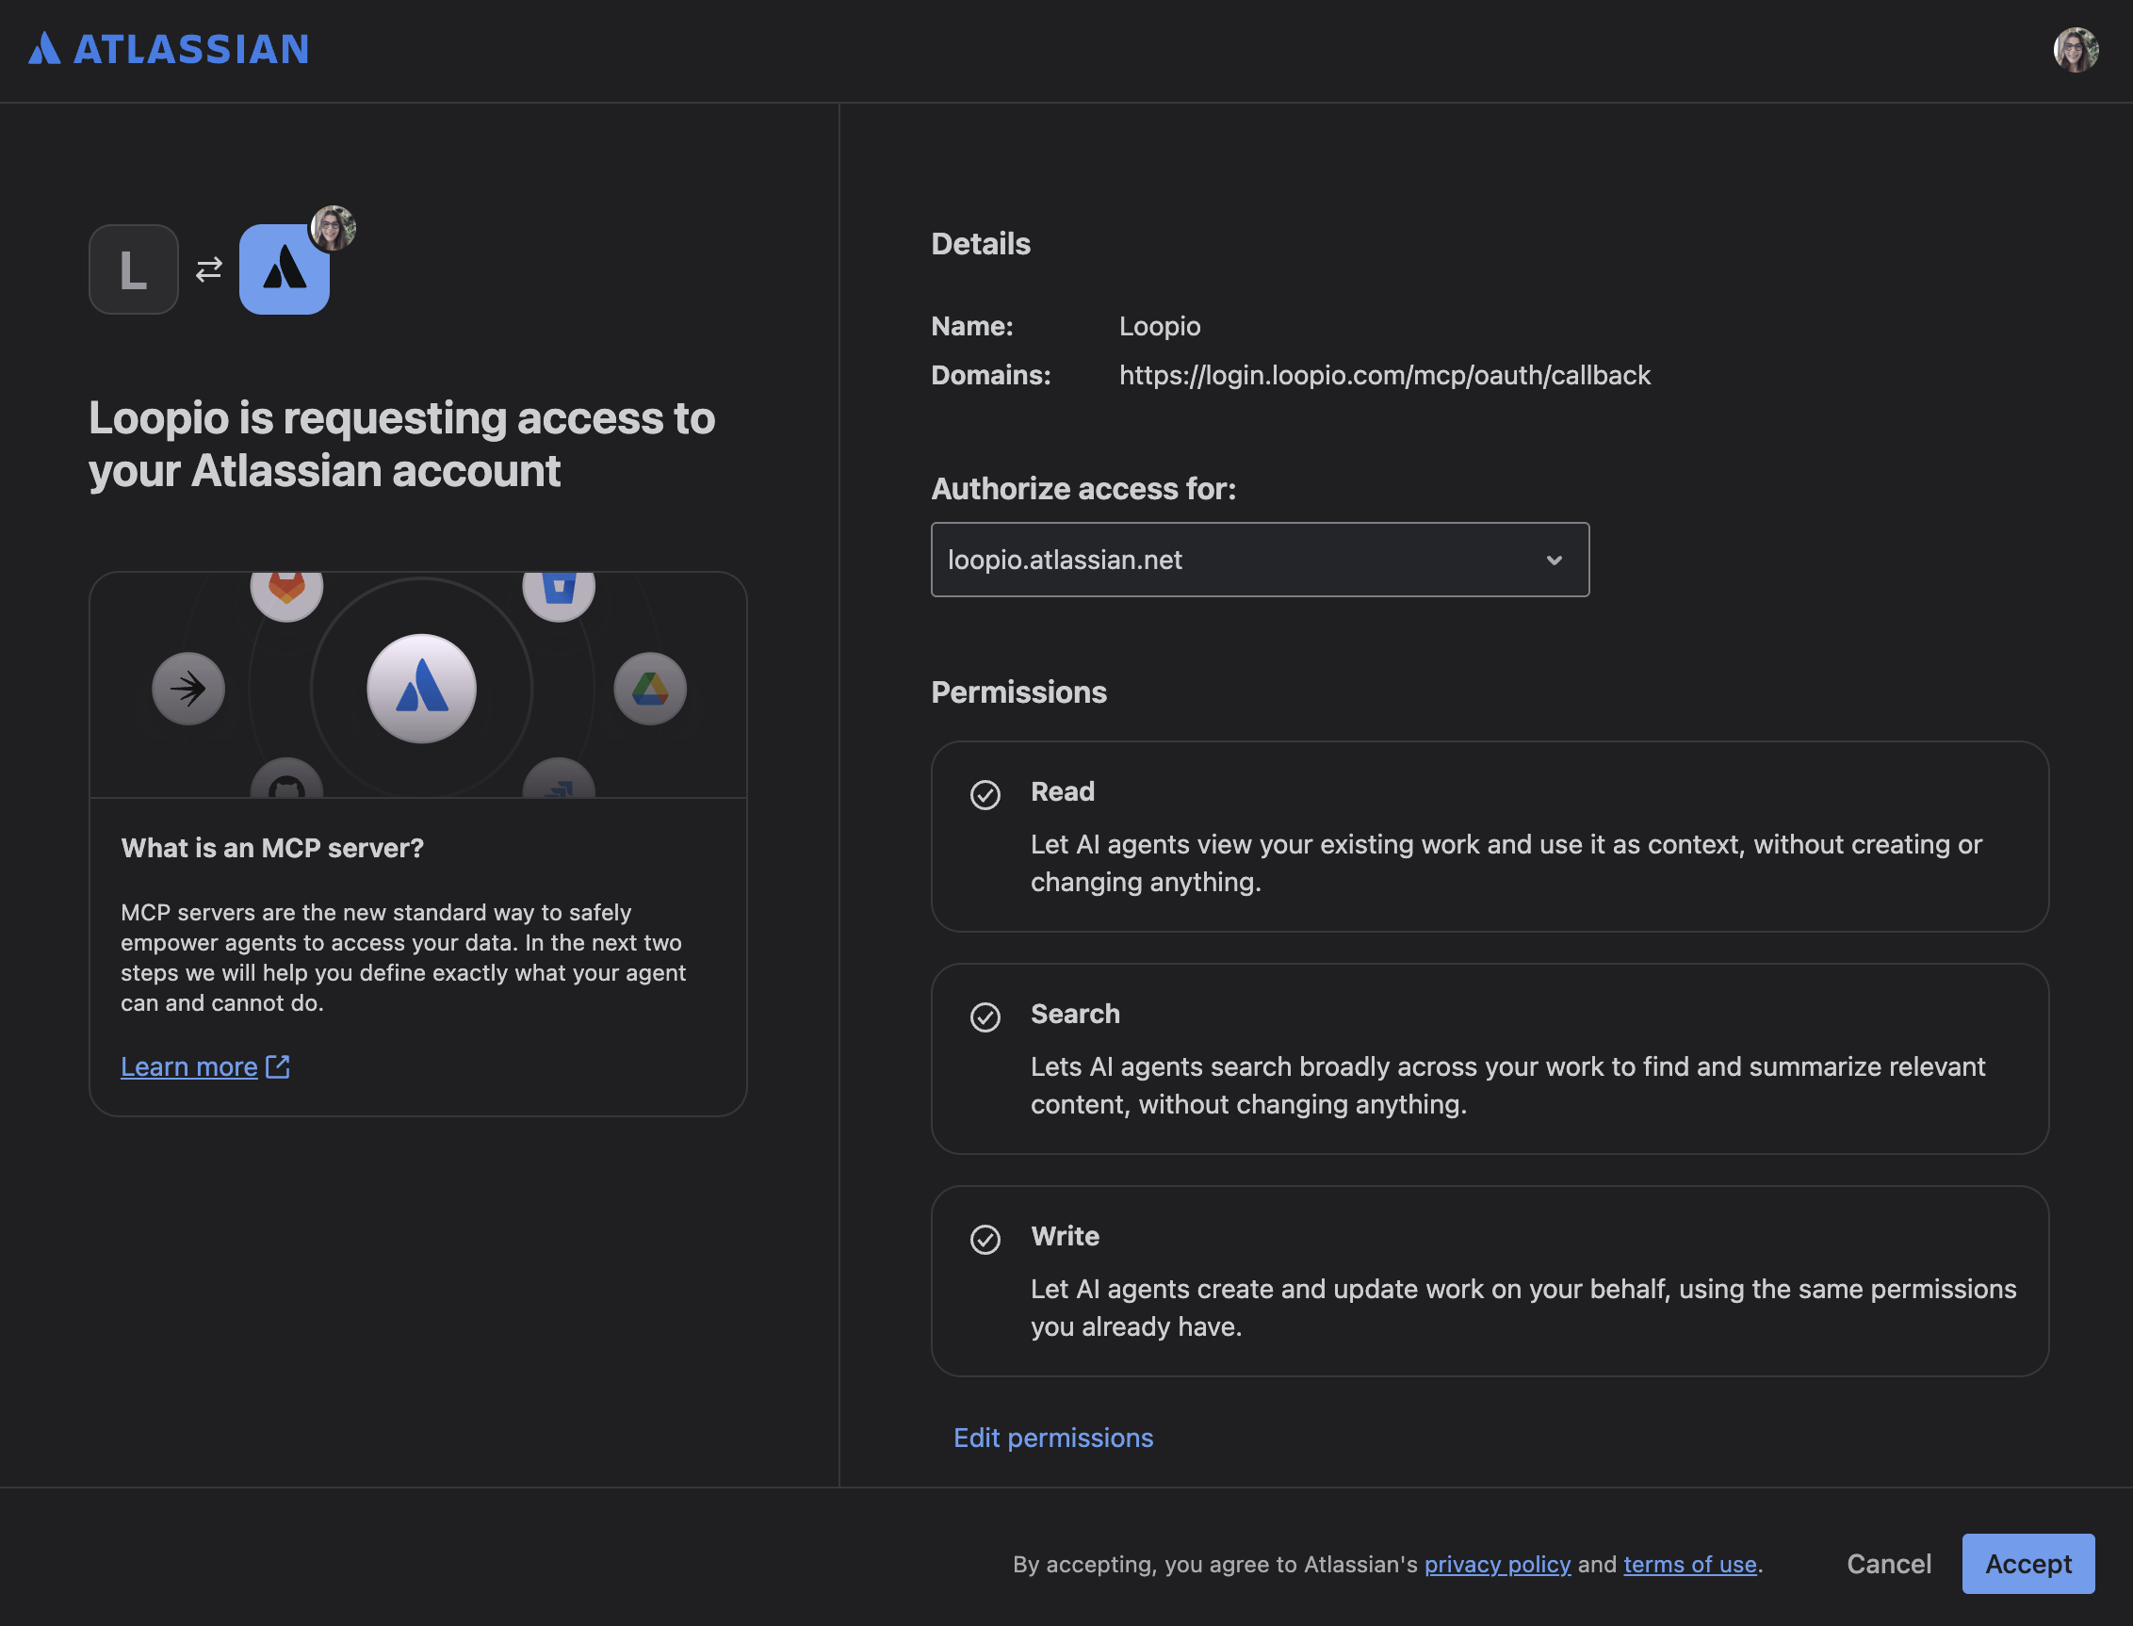Click the blue Atlassian app tile

pyautogui.click(x=285, y=269)
